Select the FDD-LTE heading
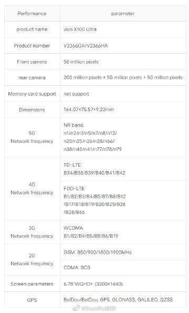 [74, 189]
